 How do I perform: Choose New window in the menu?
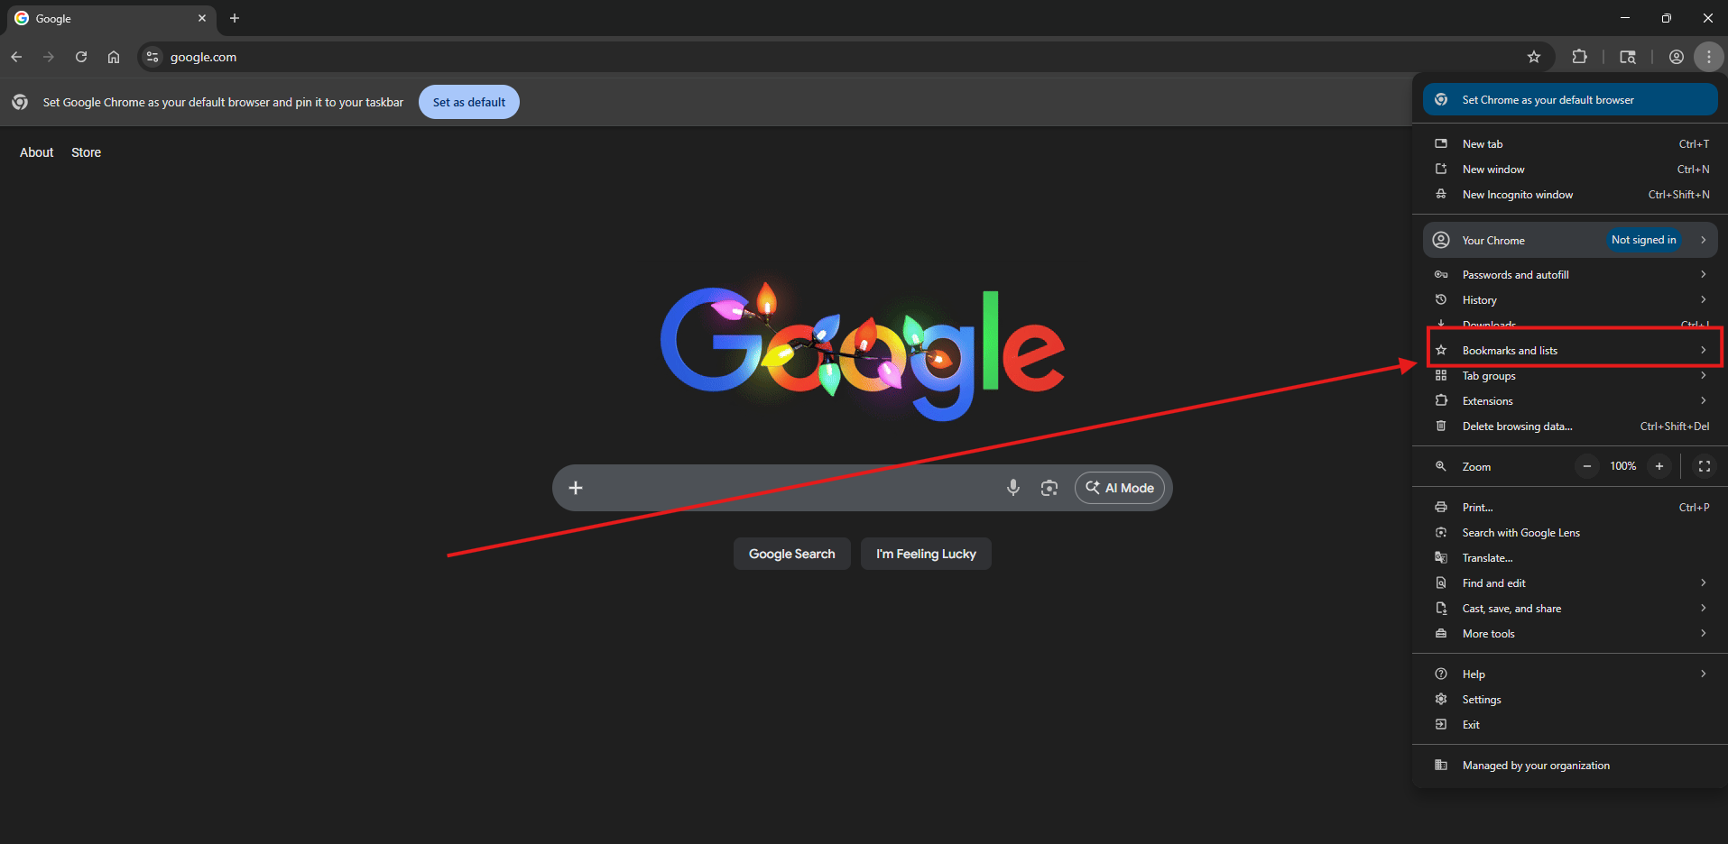tap(1570, 170)
